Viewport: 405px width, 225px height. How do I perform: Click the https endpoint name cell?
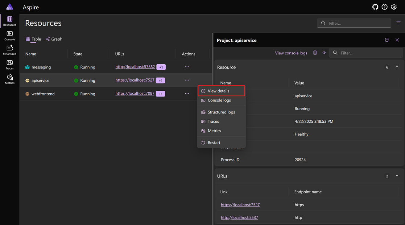(299, 205)
